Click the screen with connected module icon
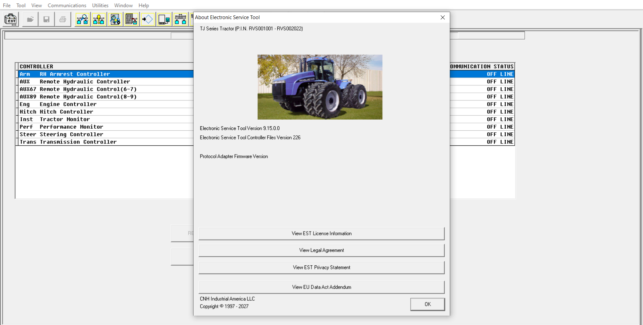Viewport: 643px width, 325px height. 164,19
